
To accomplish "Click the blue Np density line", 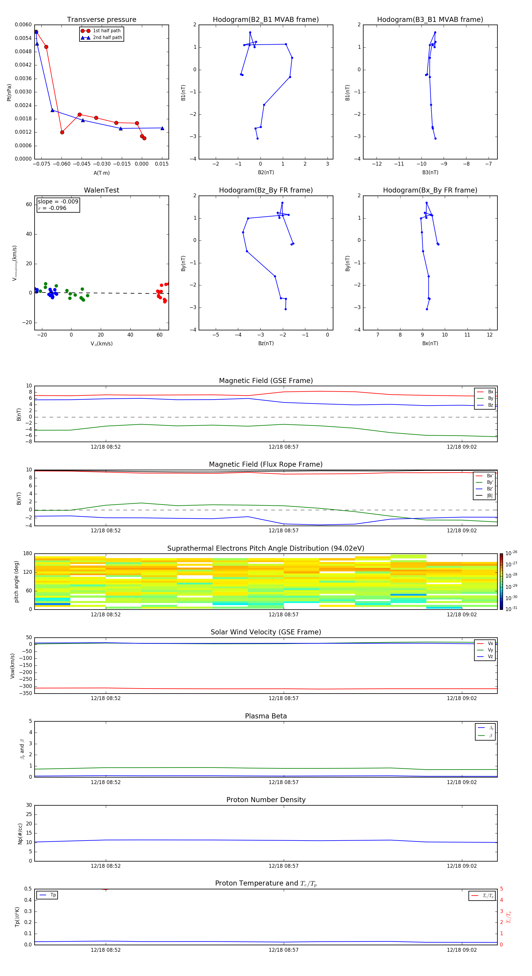I will tap(266, 840).
